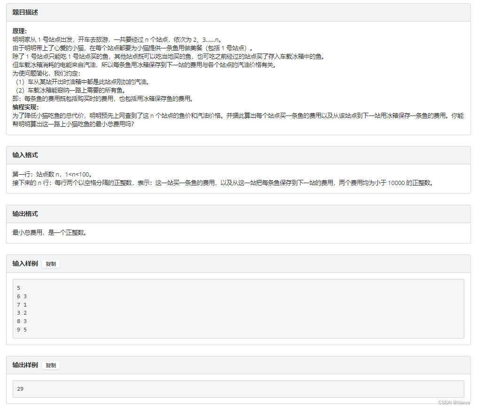Click the 输入格式 section header

(x=239, y=155)
